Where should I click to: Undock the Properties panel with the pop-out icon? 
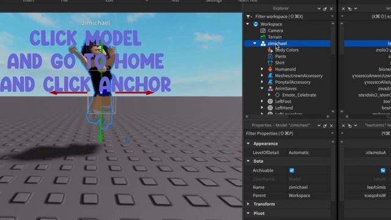(324, 125)
